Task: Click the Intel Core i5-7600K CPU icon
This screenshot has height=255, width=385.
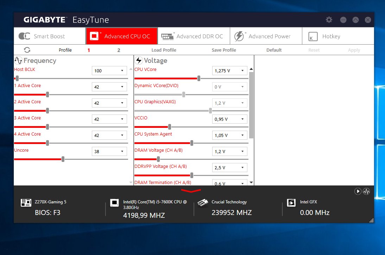Action: coord(114,203)
